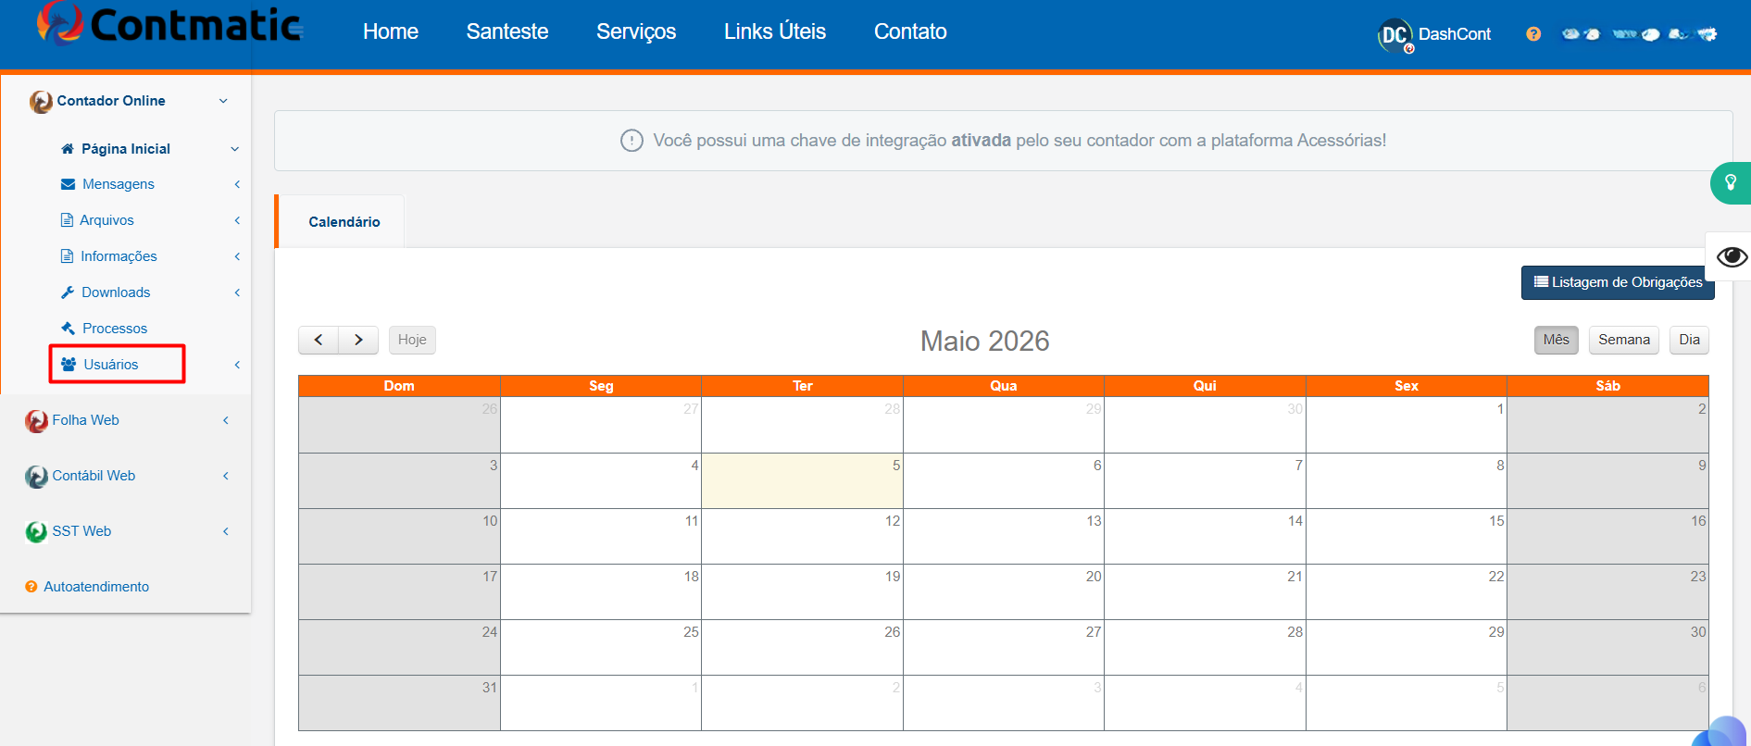
Task: Click the Folha Web red phoenix icon
Action: click(36, 421)
